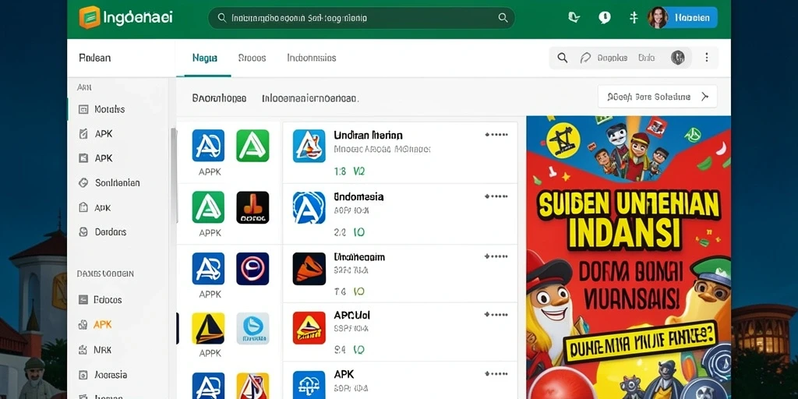The height and width of the screenshot is (399, 798).
Task: Open navy app icon with pink ring
Action: (253, 269)
